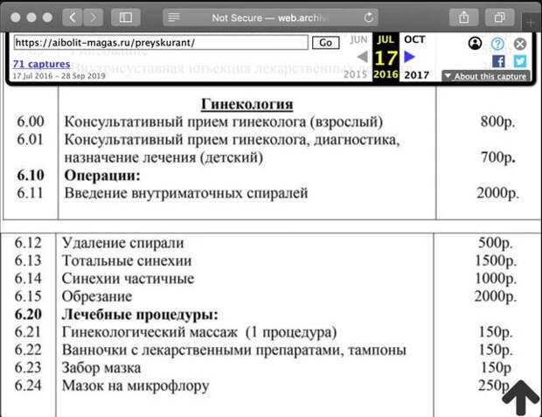Show all tabs overview icon
The height and width of the screenshot is (417, 542).
[499, 17]
